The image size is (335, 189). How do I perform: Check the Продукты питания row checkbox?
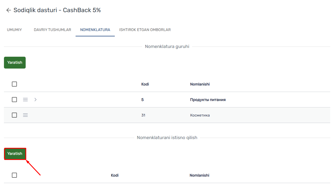(x=14, y=100)
